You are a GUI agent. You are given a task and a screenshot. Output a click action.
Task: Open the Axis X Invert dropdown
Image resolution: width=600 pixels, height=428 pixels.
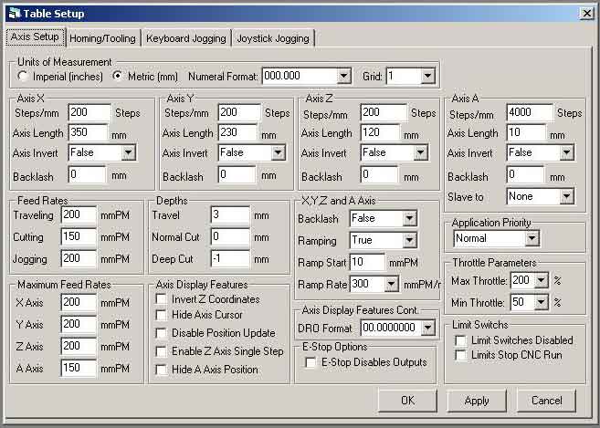128,152
